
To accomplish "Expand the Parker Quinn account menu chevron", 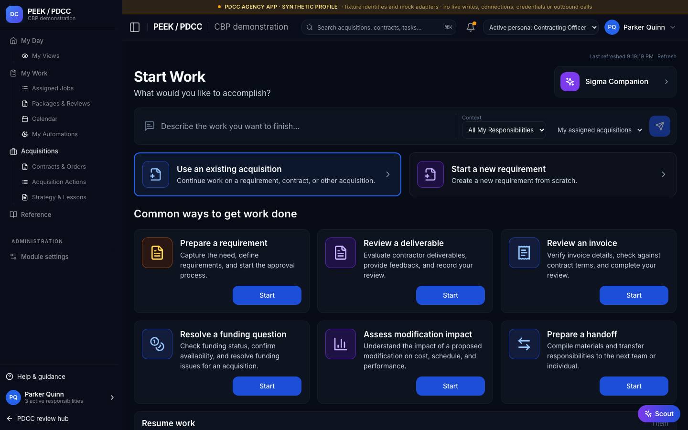I will [x=673, y=27].
